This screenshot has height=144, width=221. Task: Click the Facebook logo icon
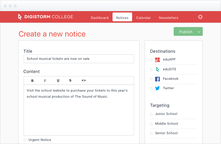click(157, 79)
